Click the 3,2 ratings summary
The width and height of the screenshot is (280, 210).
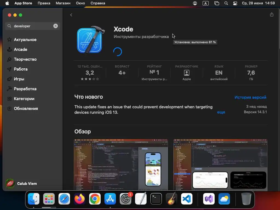coord(90,73)
